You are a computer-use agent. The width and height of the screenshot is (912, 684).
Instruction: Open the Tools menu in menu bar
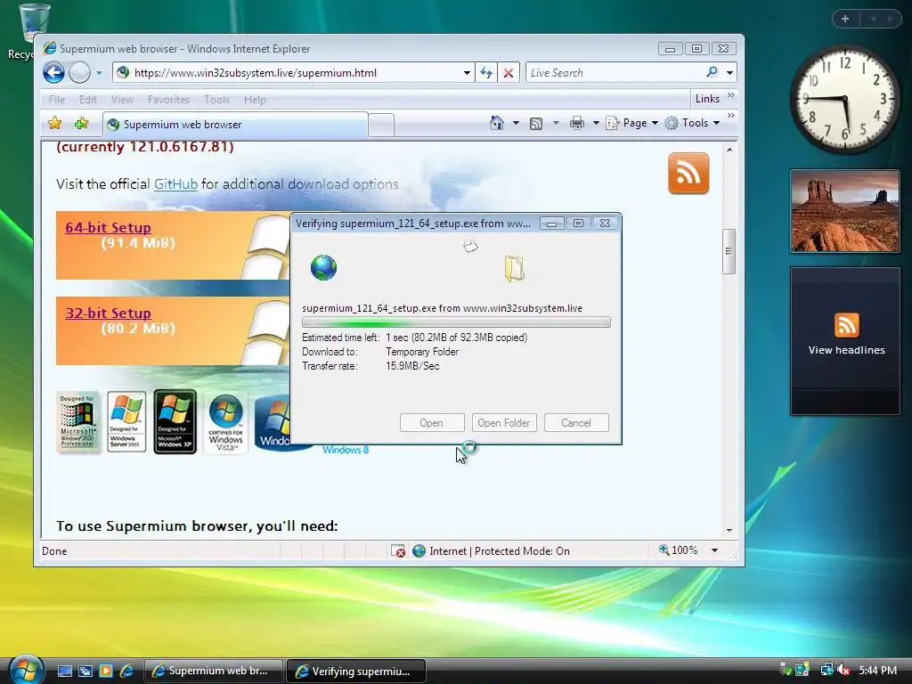pos(217,100)
